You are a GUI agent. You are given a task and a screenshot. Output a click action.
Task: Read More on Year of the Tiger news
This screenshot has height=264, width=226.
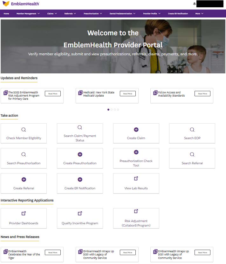pos(53,253)
